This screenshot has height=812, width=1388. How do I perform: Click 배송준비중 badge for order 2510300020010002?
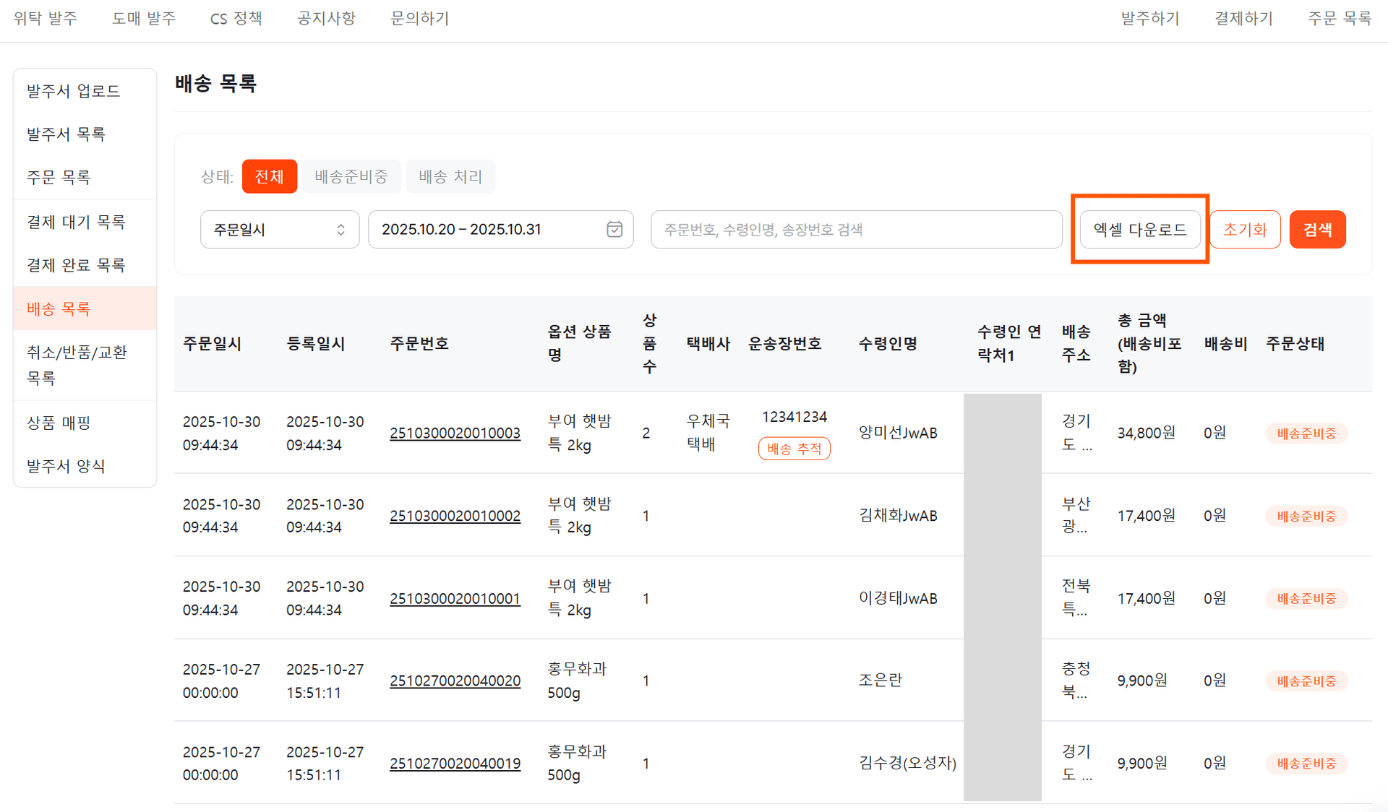click(x=1306, y=517)
